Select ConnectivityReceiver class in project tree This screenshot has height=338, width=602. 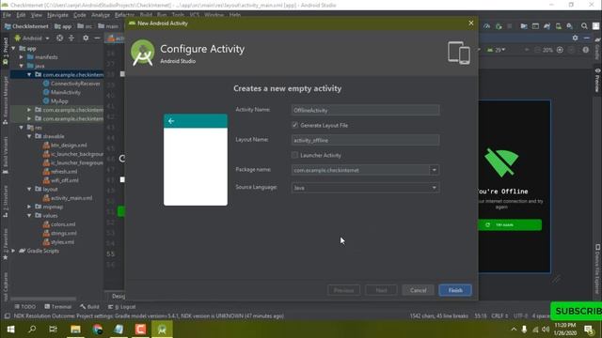point(71,84)
